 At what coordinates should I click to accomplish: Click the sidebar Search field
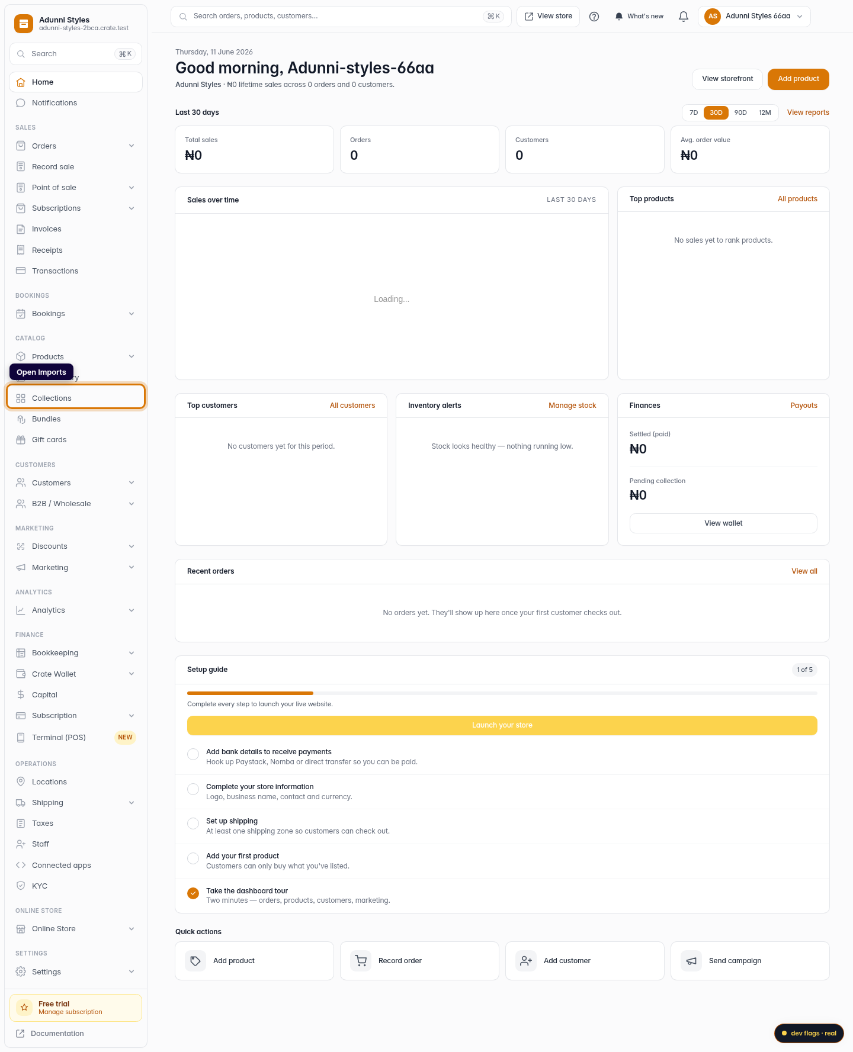pyautogui.click(x=76, y=54)
